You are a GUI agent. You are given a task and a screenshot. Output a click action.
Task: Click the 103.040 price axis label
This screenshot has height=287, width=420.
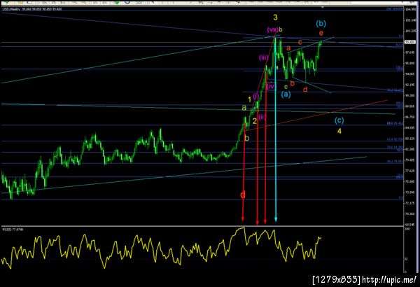pyautogui.click(x=410, y=20)
